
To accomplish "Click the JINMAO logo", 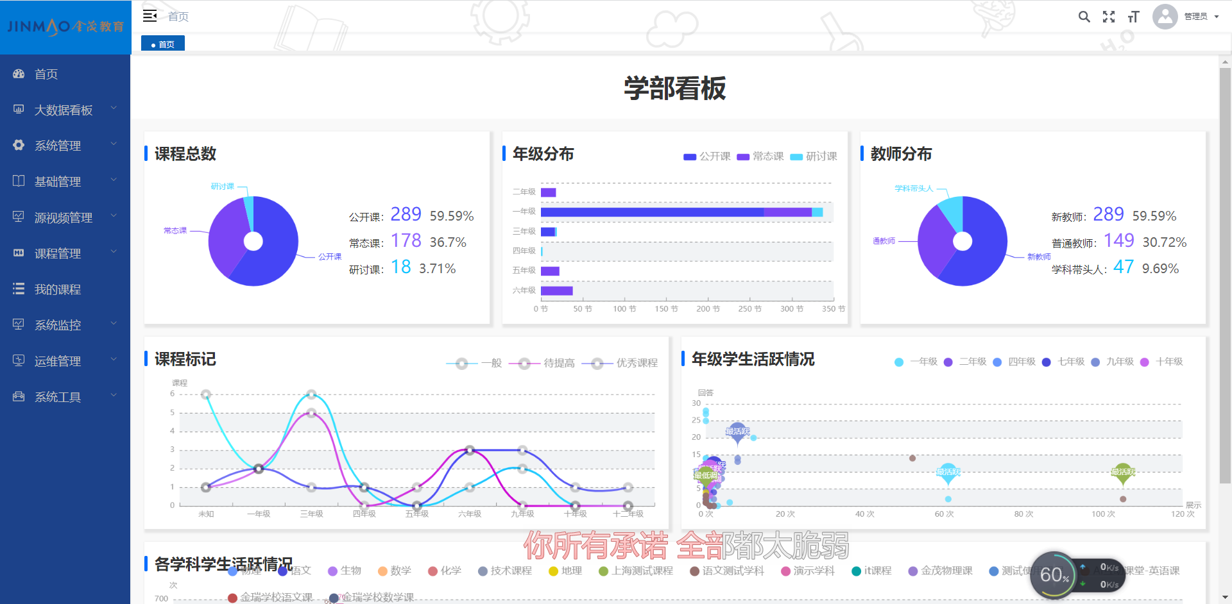I will click(65, 26).
